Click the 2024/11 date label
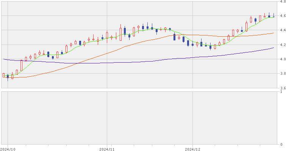Viewport: 286px width, 151px height. 107,149
